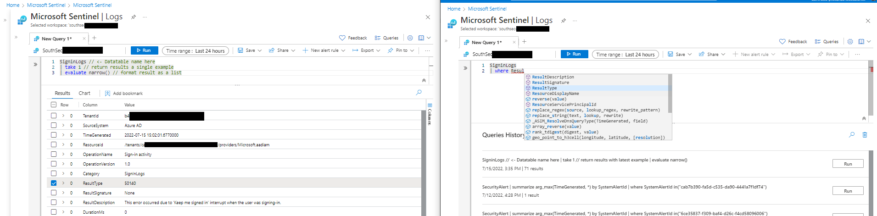The image size is (877, 216).
Task: Collapse query editor with up chevrons, left window
Action: pyautogui.click(x=424, y=80)
